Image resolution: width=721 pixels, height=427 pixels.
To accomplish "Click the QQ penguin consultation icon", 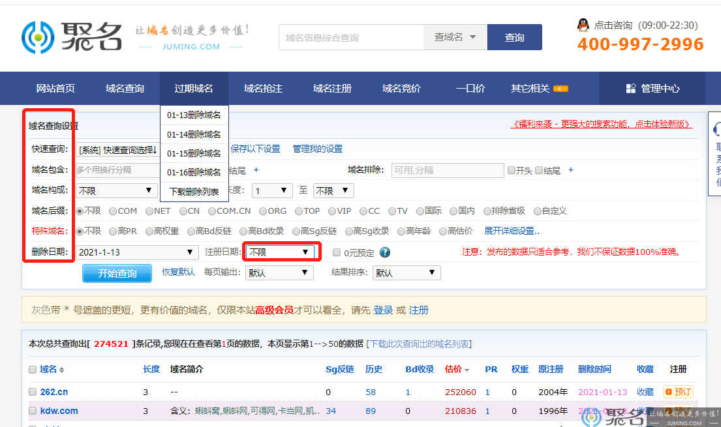I will pyautogui.click(x=583, y=25).
